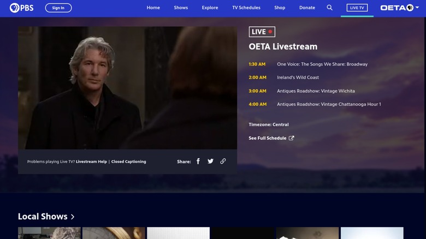Open Closed Captioning link
Viewport: 426px width, 239px height.
(128, 162)
